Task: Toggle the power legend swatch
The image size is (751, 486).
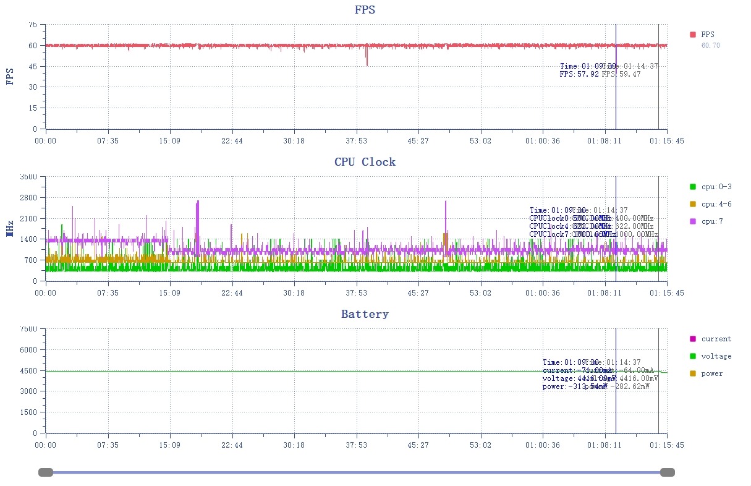Action: point(693,373)
